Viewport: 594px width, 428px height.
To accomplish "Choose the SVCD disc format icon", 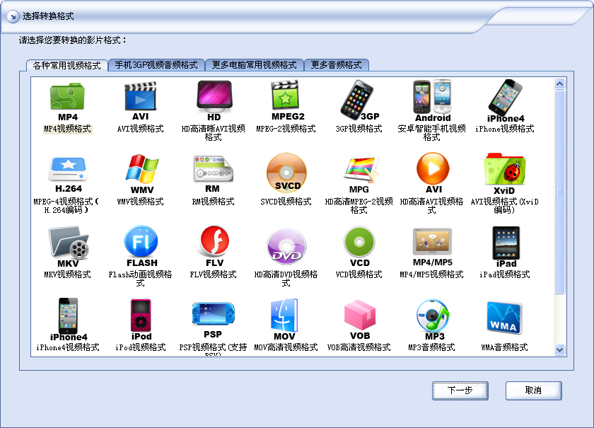I will pos(286,170).
